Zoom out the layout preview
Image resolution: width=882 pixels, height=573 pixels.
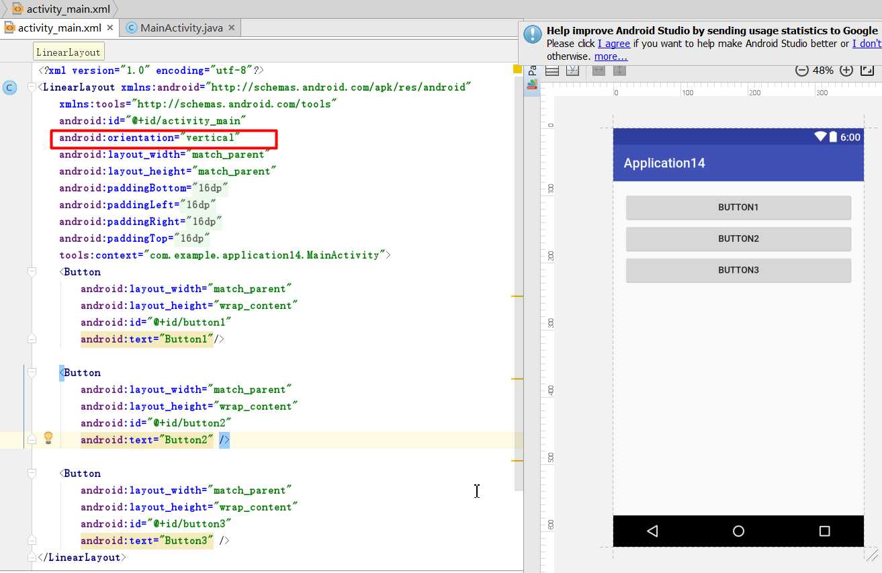(x=801, y=70)
